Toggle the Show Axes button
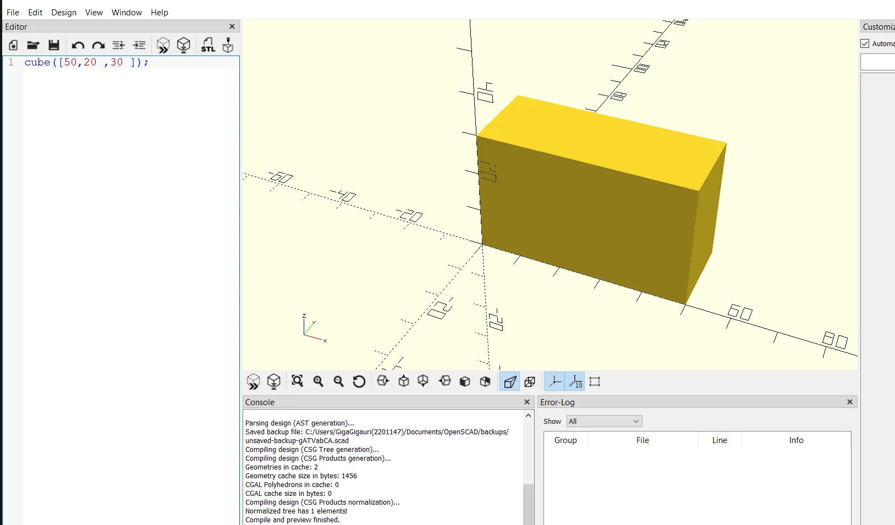The width and height of the screenshot is (895, 525). 554,382
